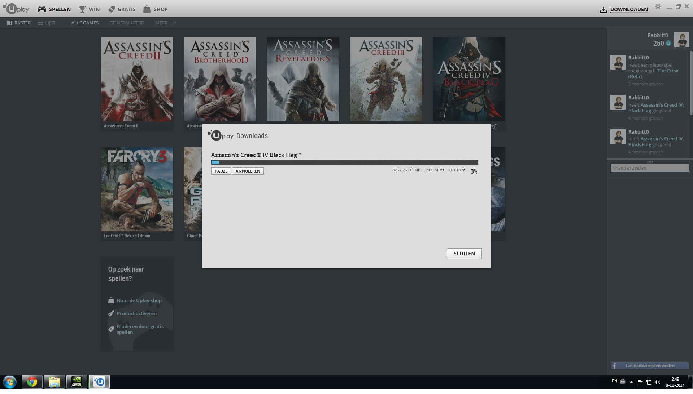Open the Gratis menu item
Image resolution: width=693 pixels, height=394 pixels.
click(122, 9)
